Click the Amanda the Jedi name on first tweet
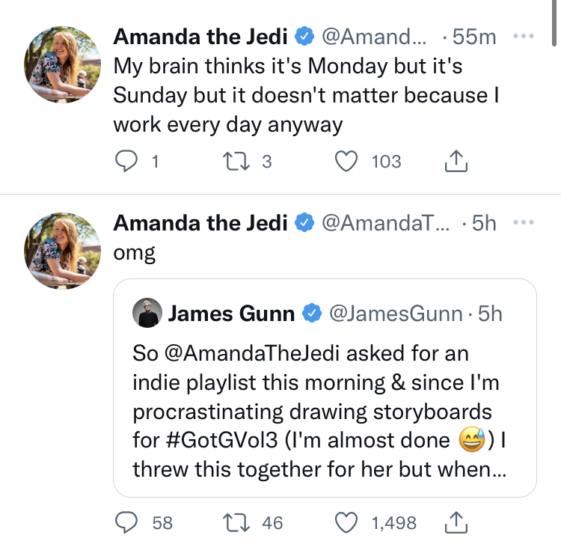Image resolution: width=561 pixels, height=559 pixels. click(x=200, y=37)
